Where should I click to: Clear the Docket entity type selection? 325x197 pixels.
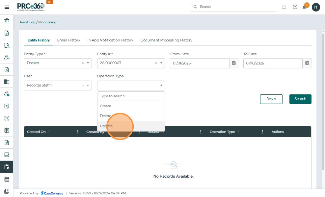83,63
